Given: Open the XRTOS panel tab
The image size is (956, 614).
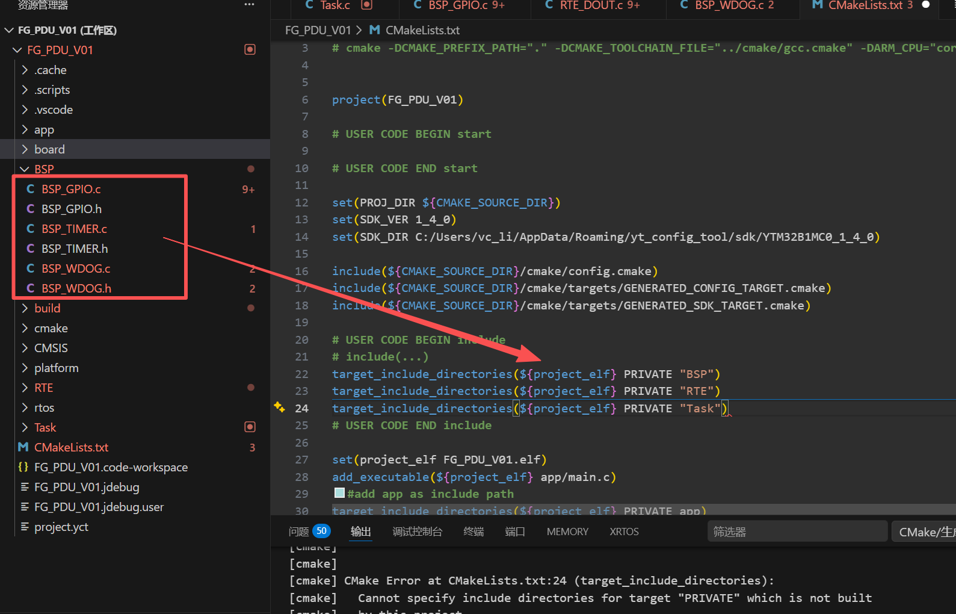Looking at the screenshot, I should pos(624,532).
